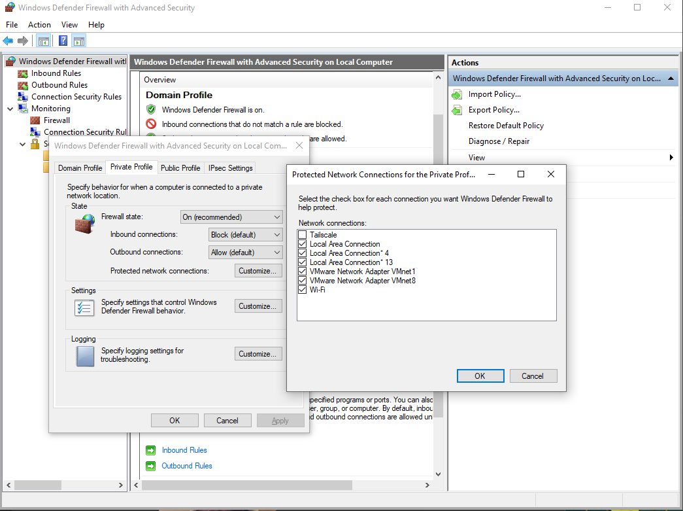Image resolution: width=683 pixels, height=511 pixels.
Task: Open the Help menu
Action: 96,25
